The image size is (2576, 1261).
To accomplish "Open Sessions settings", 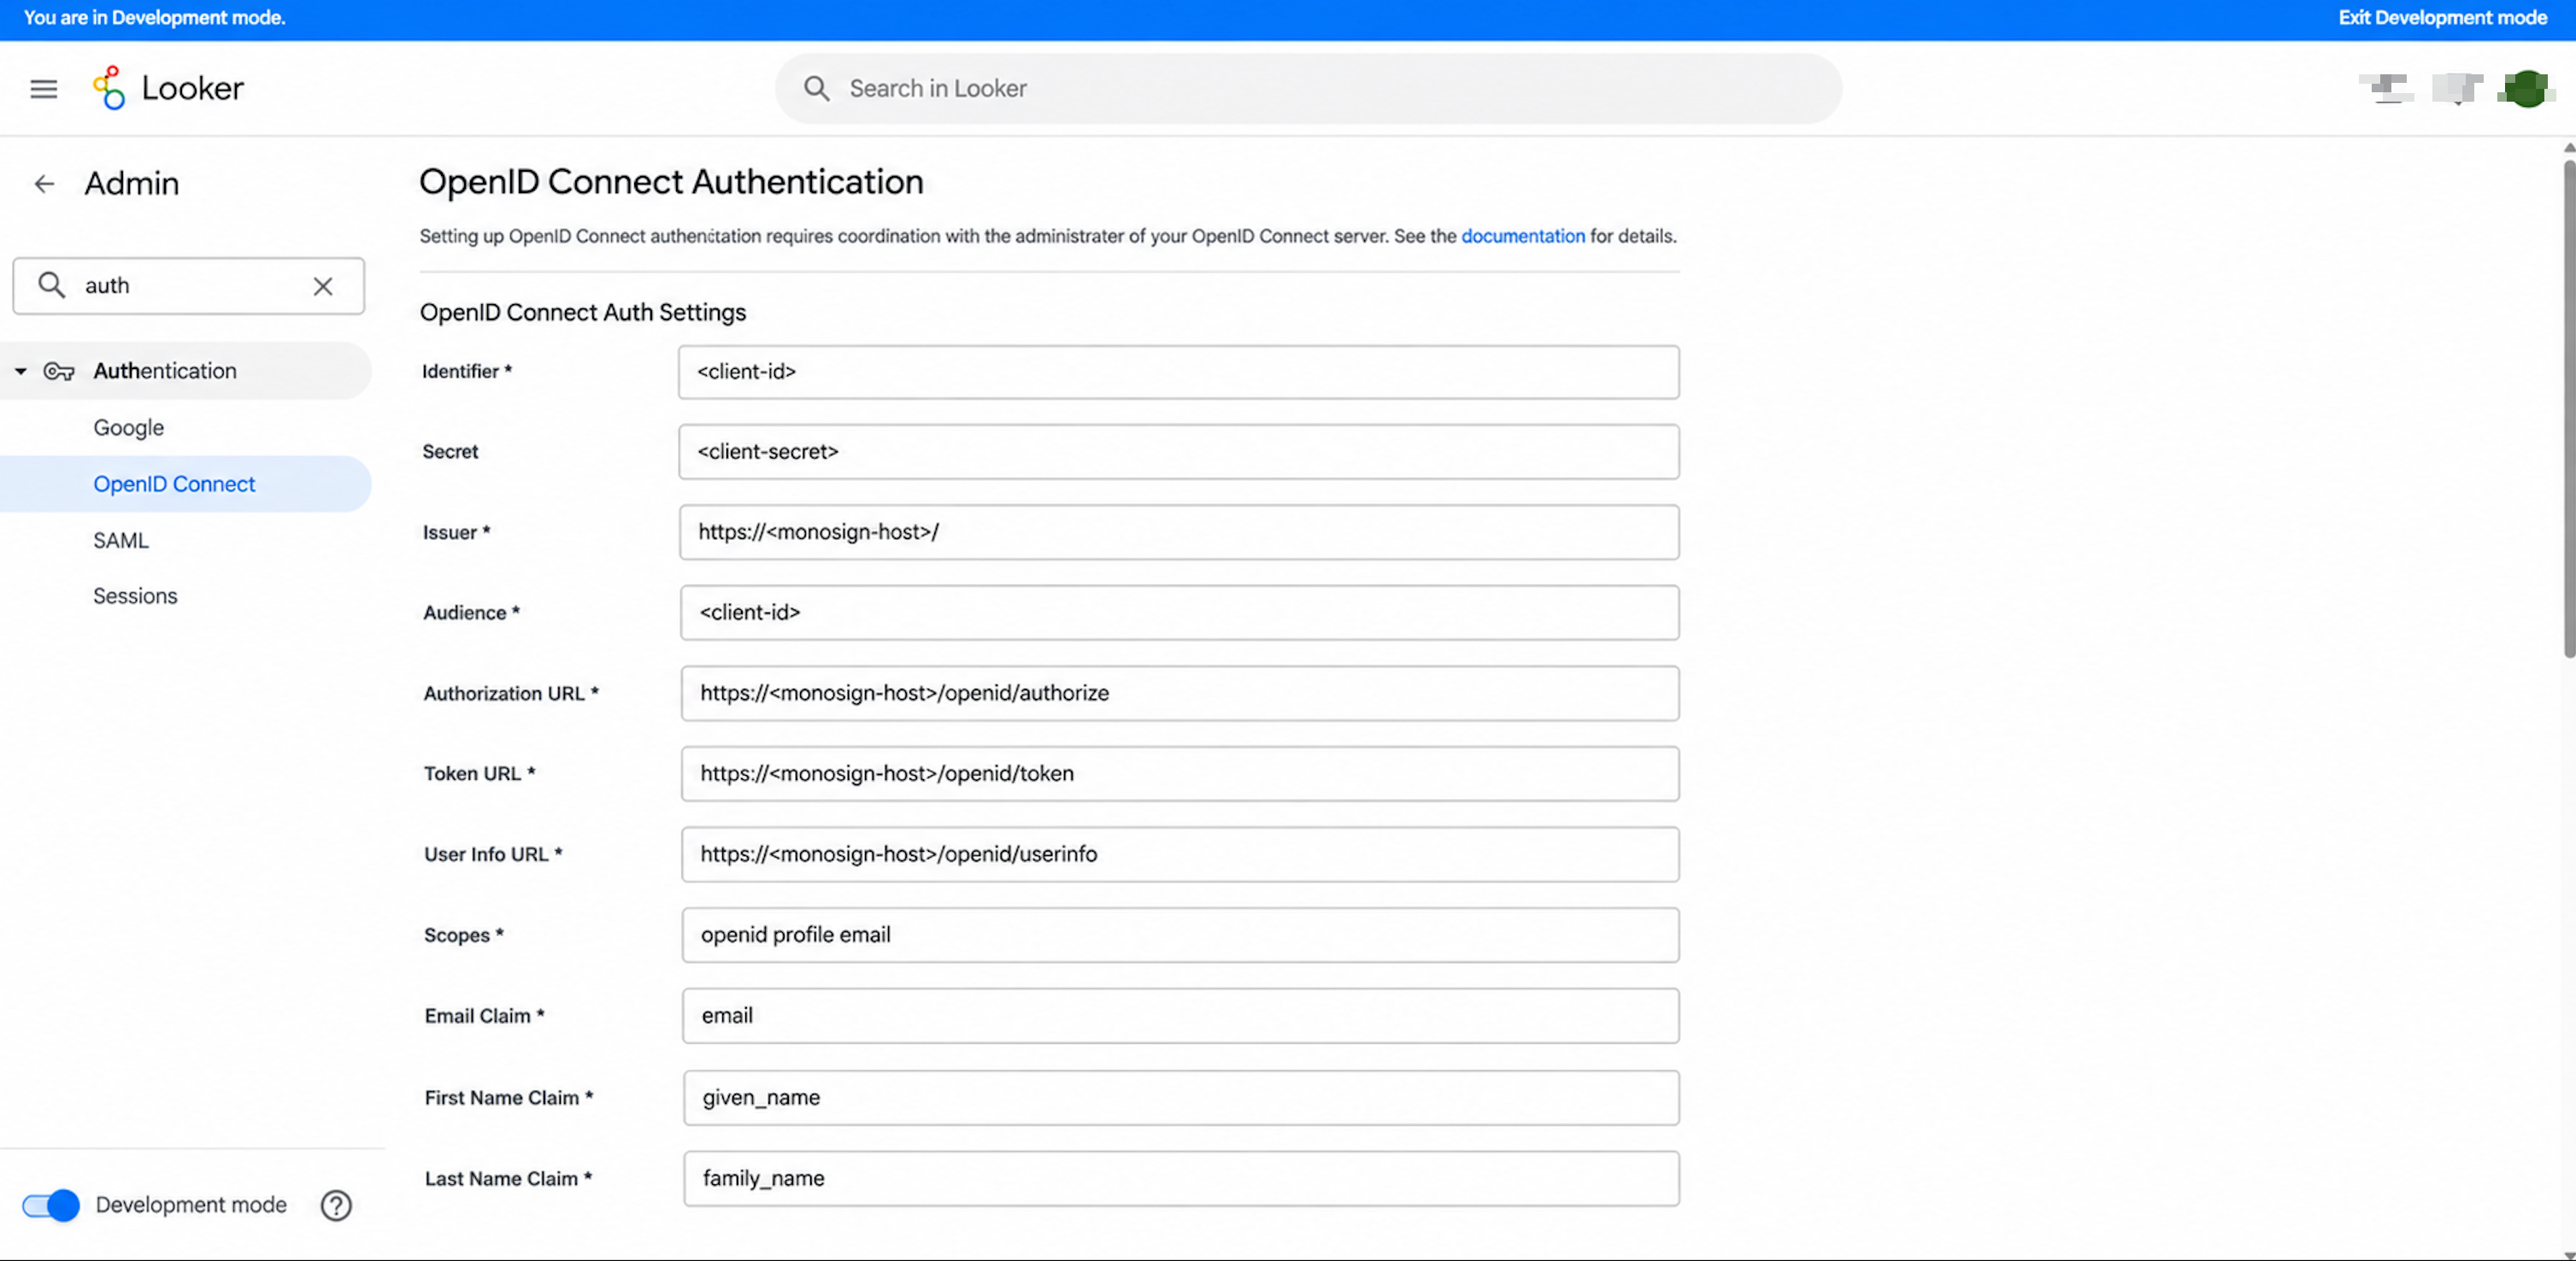I will [x=135, y=596].
